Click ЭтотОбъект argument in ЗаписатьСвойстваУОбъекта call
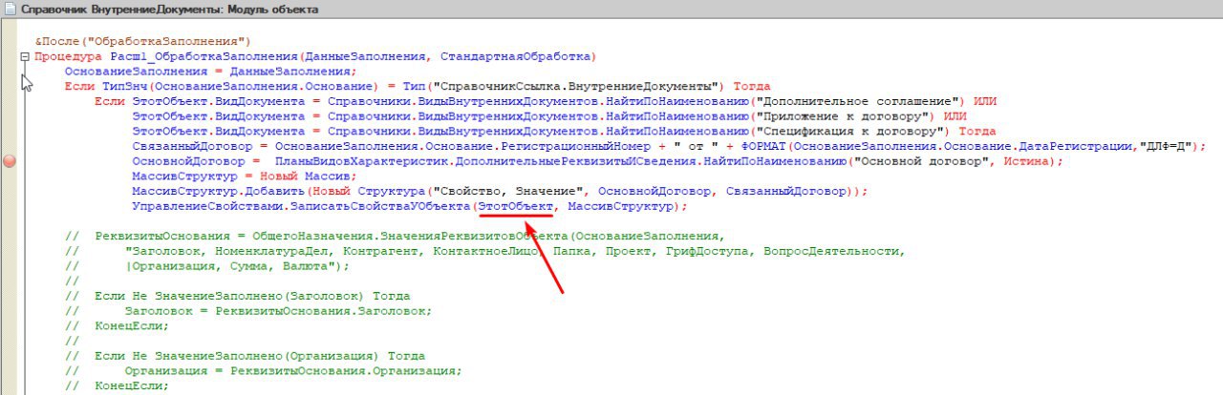 pyautogui.click(x=516, y=207)
